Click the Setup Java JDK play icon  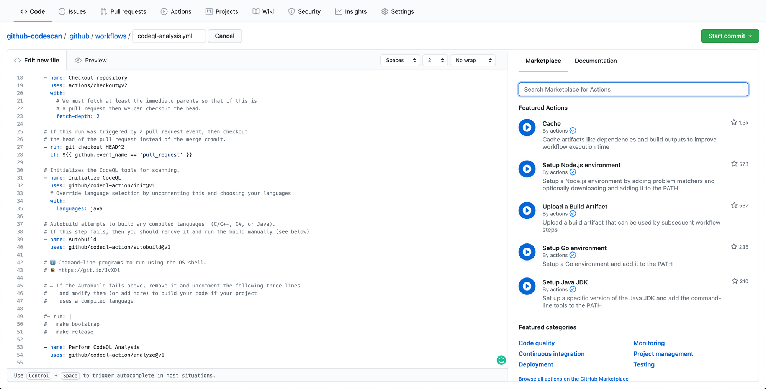(527, 286)
